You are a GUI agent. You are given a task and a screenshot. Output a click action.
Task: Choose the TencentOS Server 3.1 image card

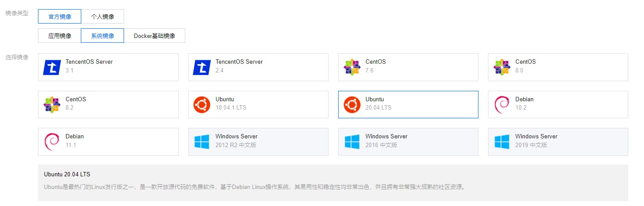pyautogui.click(x=108, y=67)
